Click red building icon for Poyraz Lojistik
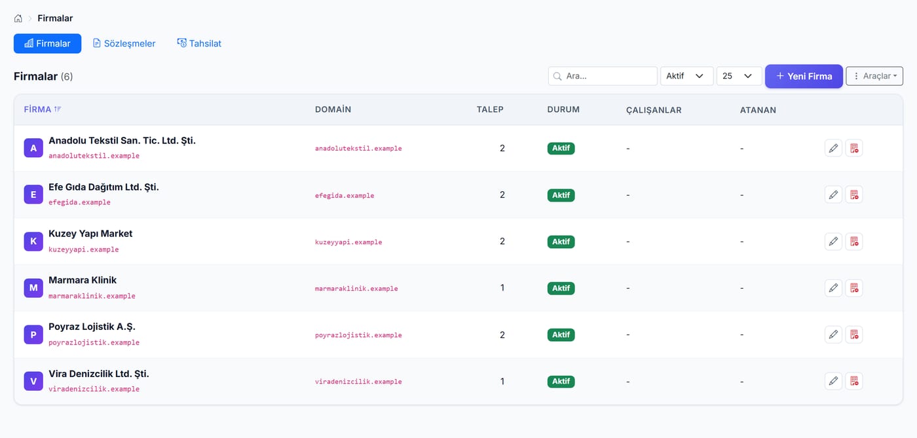 854,335
